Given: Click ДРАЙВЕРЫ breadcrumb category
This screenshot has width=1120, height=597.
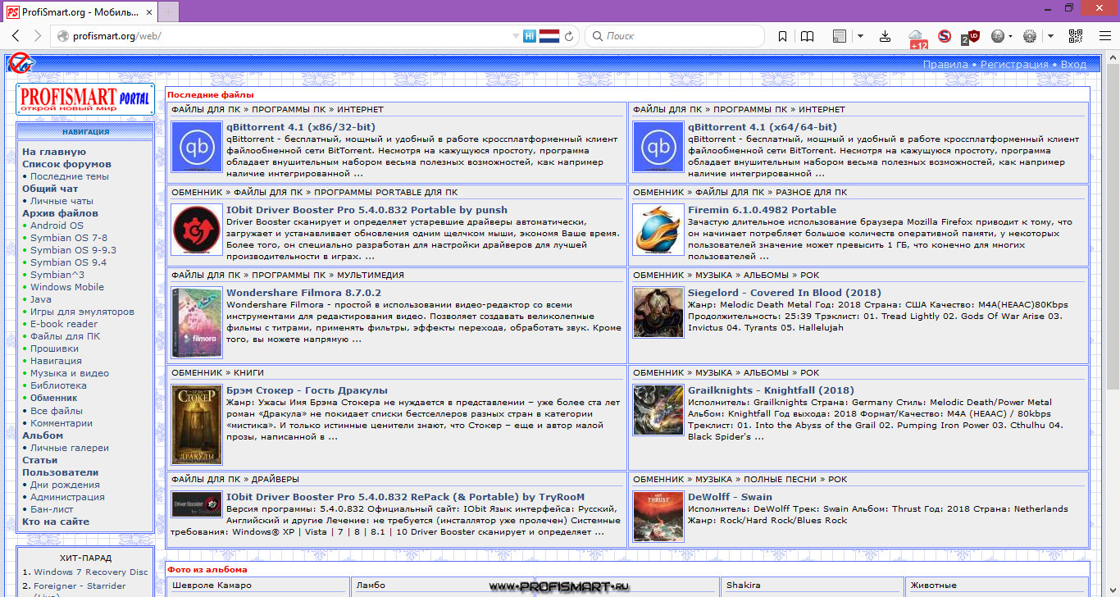Looking at the screenshot, I should point(275,479).
